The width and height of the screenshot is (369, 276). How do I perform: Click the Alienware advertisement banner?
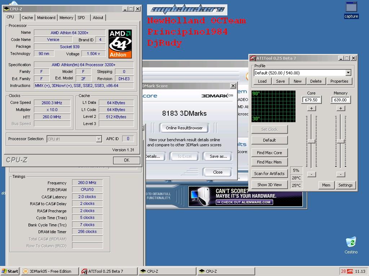click(245, 196)
